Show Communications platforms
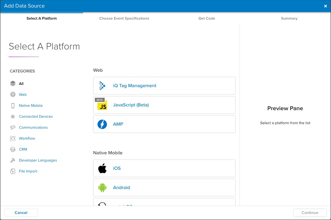 33,128
